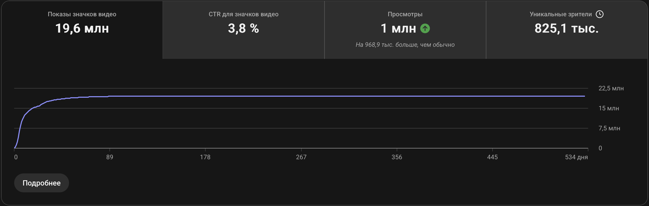Select the Показы значков видео tab
The image size is (649, 206).
coord(82,30)
